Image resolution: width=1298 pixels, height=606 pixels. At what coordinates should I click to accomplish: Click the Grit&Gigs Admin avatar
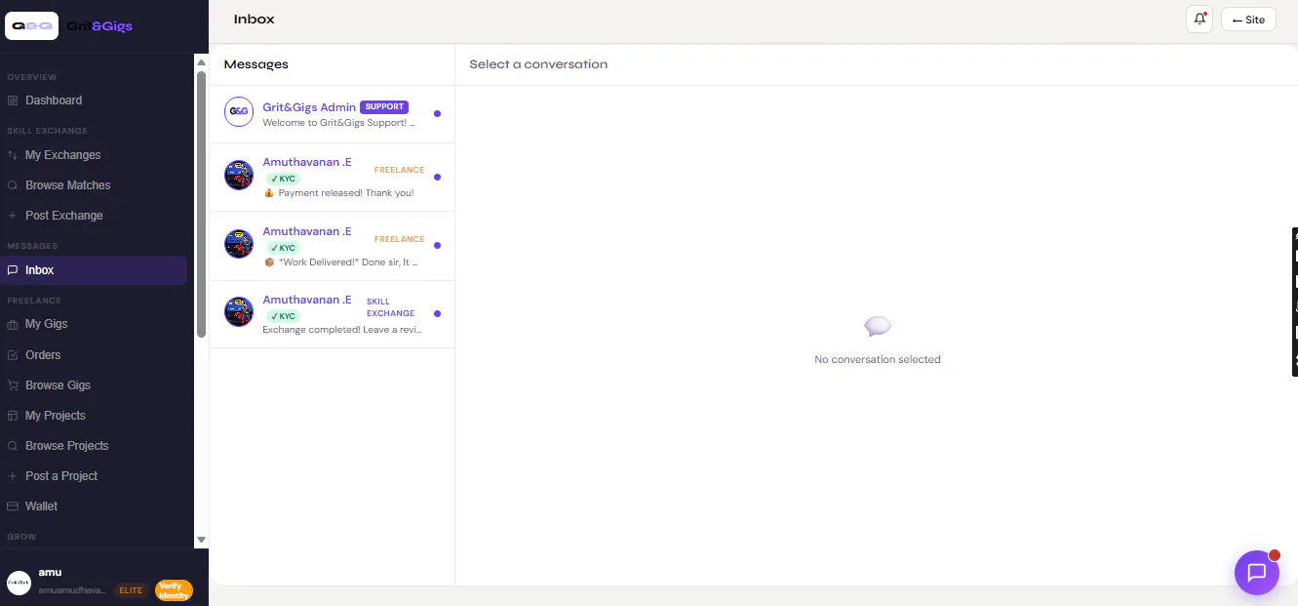point(239,112)
